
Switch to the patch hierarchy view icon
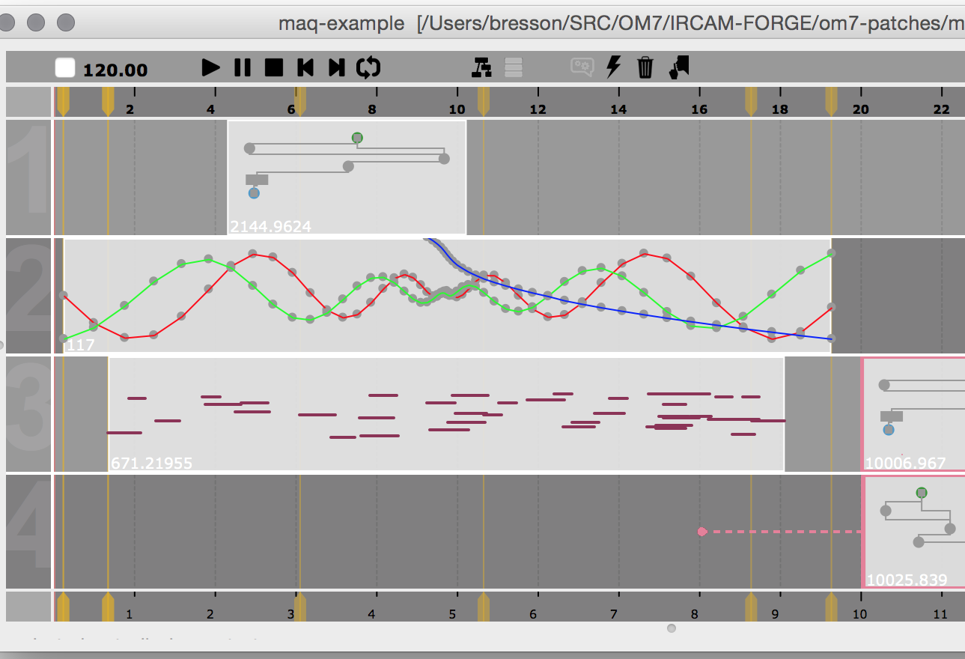481,68
